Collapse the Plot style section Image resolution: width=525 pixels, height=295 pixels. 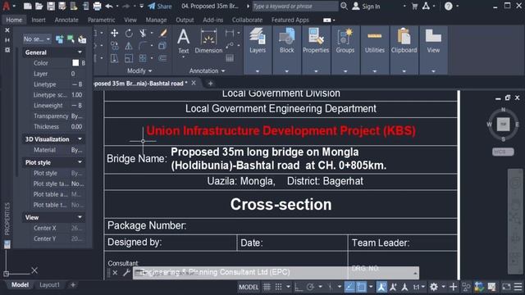coord(80,162)
